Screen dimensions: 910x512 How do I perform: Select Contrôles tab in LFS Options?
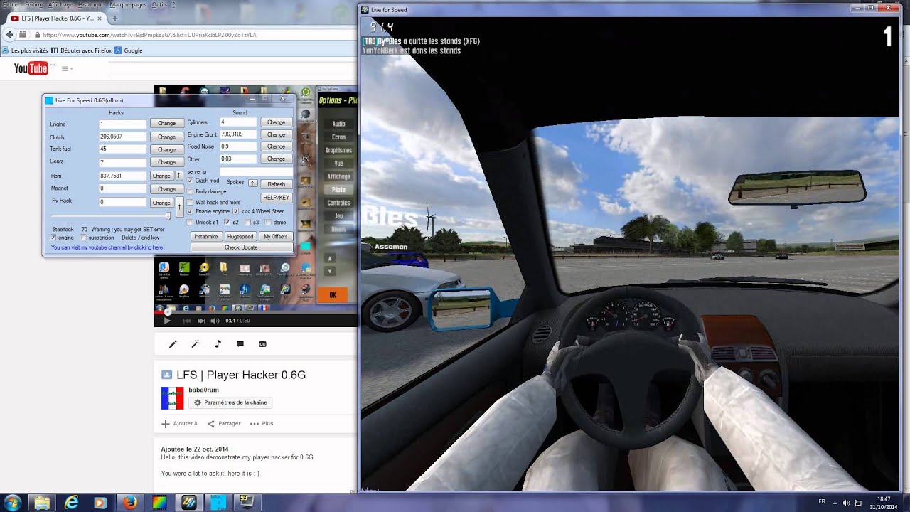point(338,203)
